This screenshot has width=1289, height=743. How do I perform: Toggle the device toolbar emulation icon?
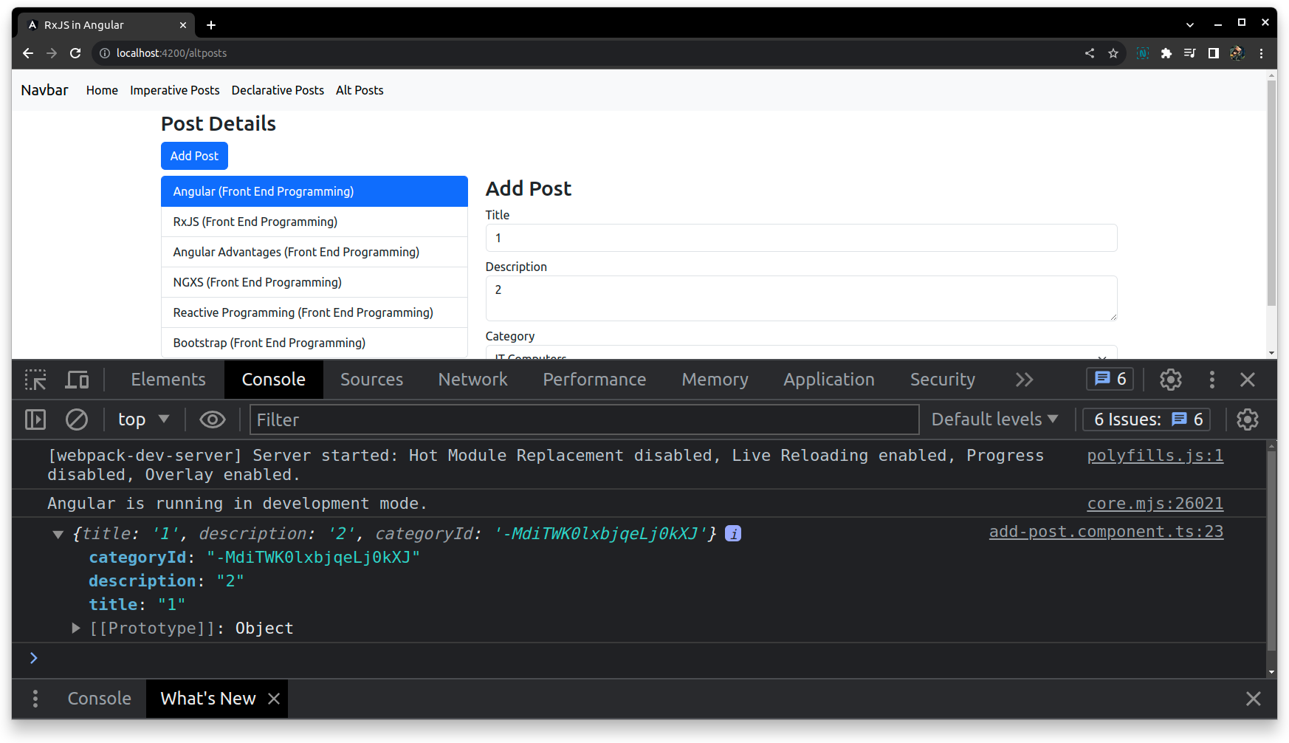76,379
